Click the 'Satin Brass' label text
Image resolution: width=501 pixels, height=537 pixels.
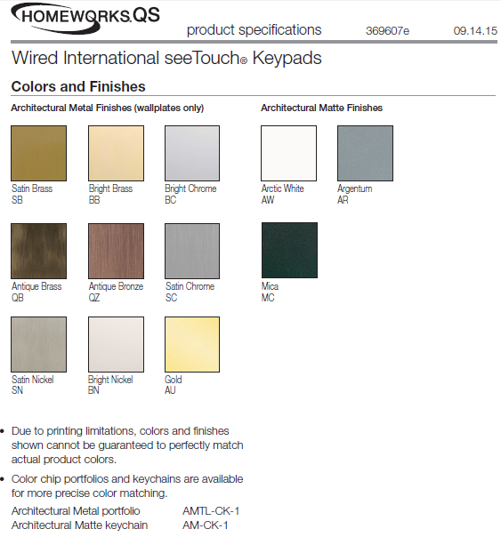pyautogui.click(x=32, y=188)
